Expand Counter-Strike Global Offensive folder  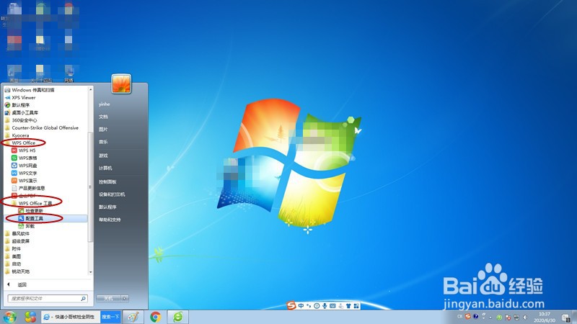(x=42, y=128)
